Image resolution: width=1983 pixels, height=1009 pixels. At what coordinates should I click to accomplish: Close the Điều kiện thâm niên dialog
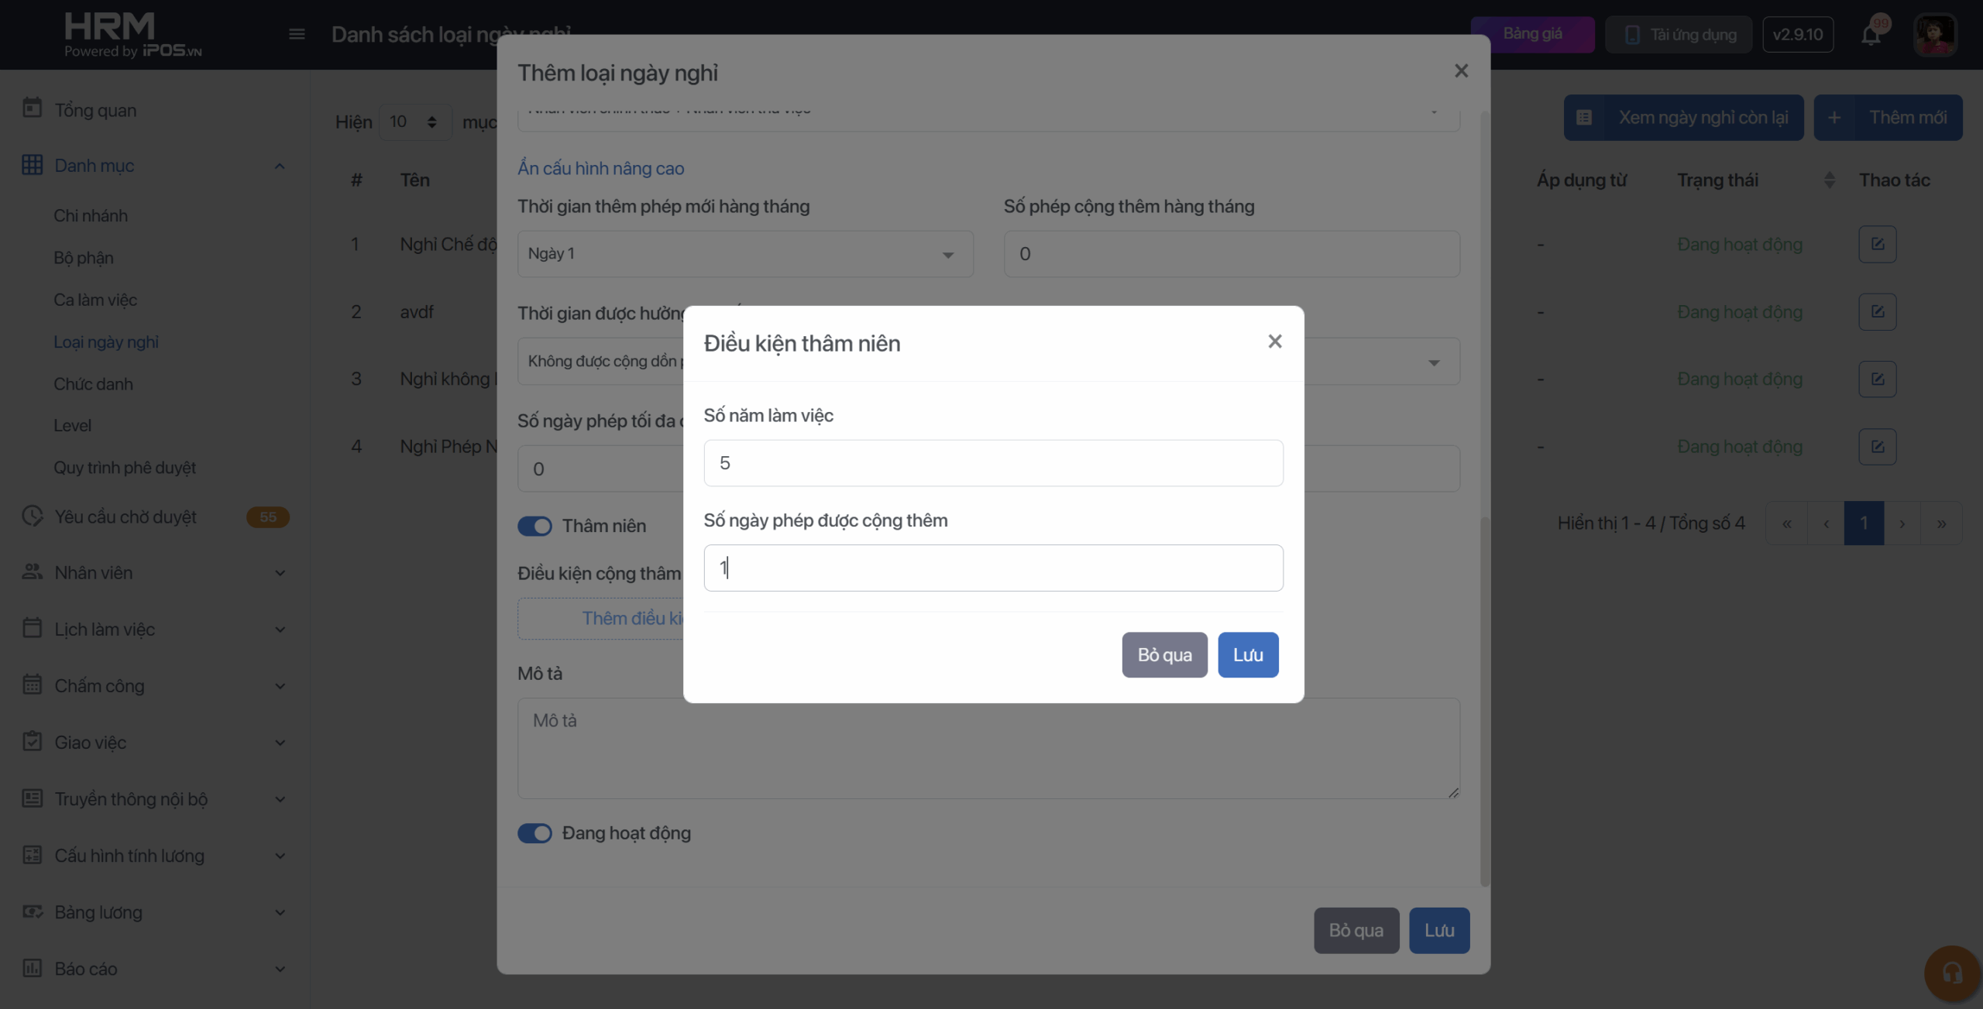point(1275,341)
